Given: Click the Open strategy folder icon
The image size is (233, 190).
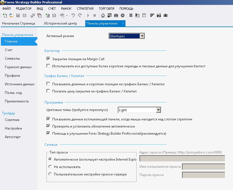Looking at the screenshot, I should click(11, 15).
